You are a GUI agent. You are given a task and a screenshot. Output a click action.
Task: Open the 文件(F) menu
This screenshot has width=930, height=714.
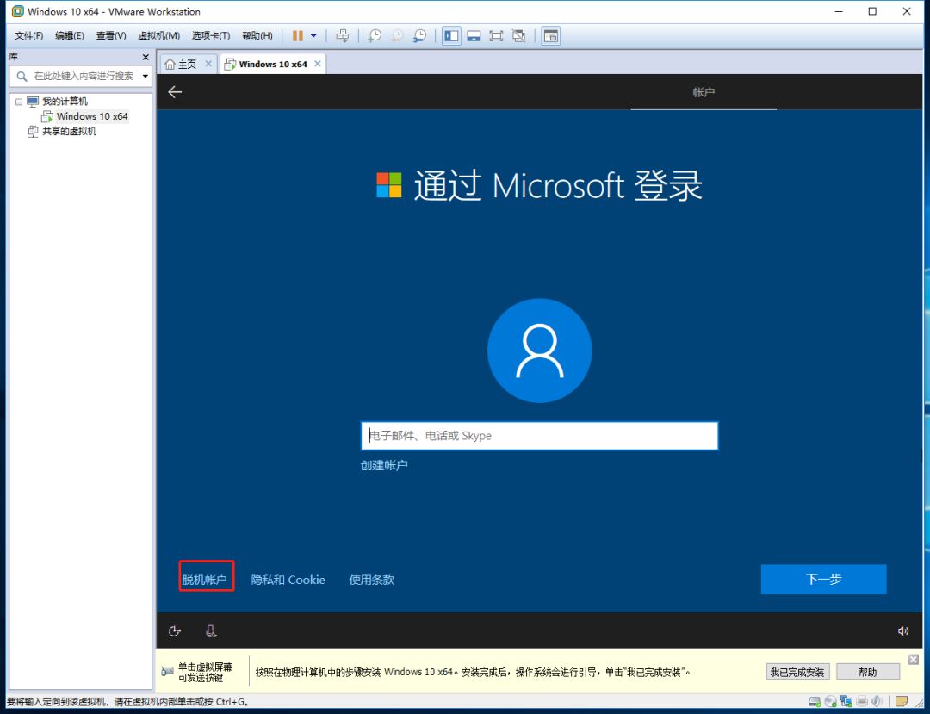[28, 35]
